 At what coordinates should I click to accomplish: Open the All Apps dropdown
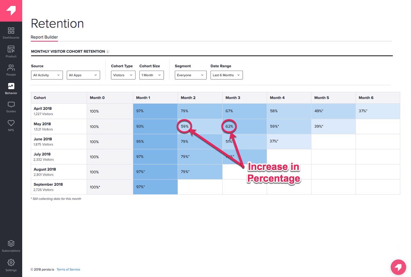(x=83, y=75)
